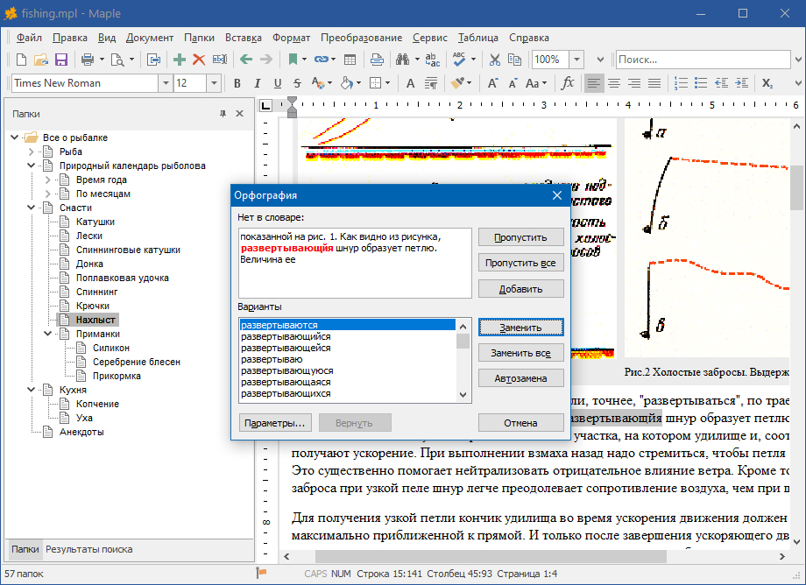Open the font color picker
This screenshot has width=806, height=585.
click(x=321, y=83)
